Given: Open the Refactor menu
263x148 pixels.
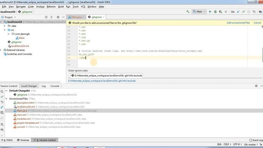Looking at the screenshot, I should click(x=51, y=7).
